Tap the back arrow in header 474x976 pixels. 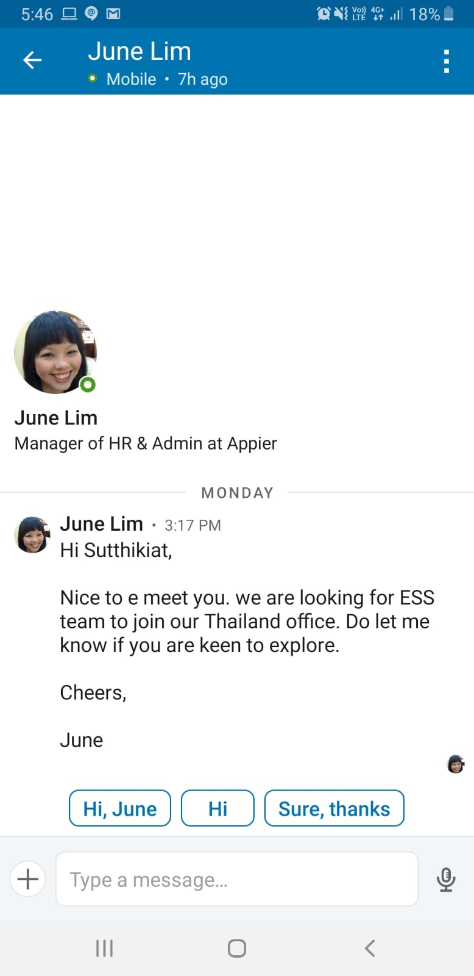click(32, 60)
